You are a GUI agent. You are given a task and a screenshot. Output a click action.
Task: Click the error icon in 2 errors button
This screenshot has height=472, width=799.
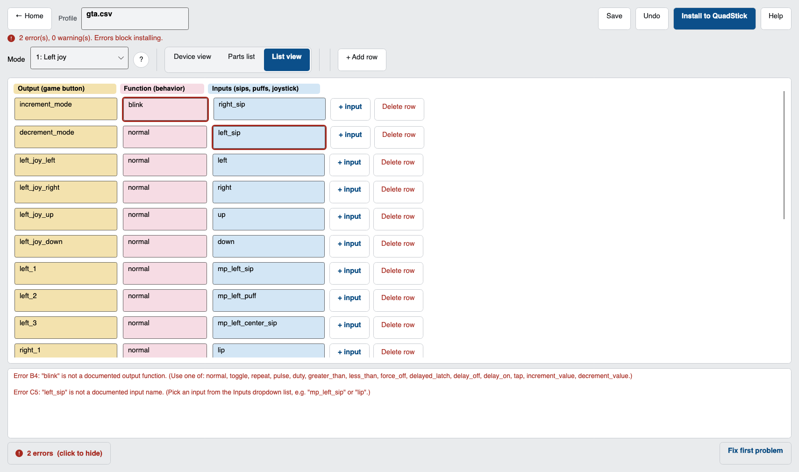[19, 453]
